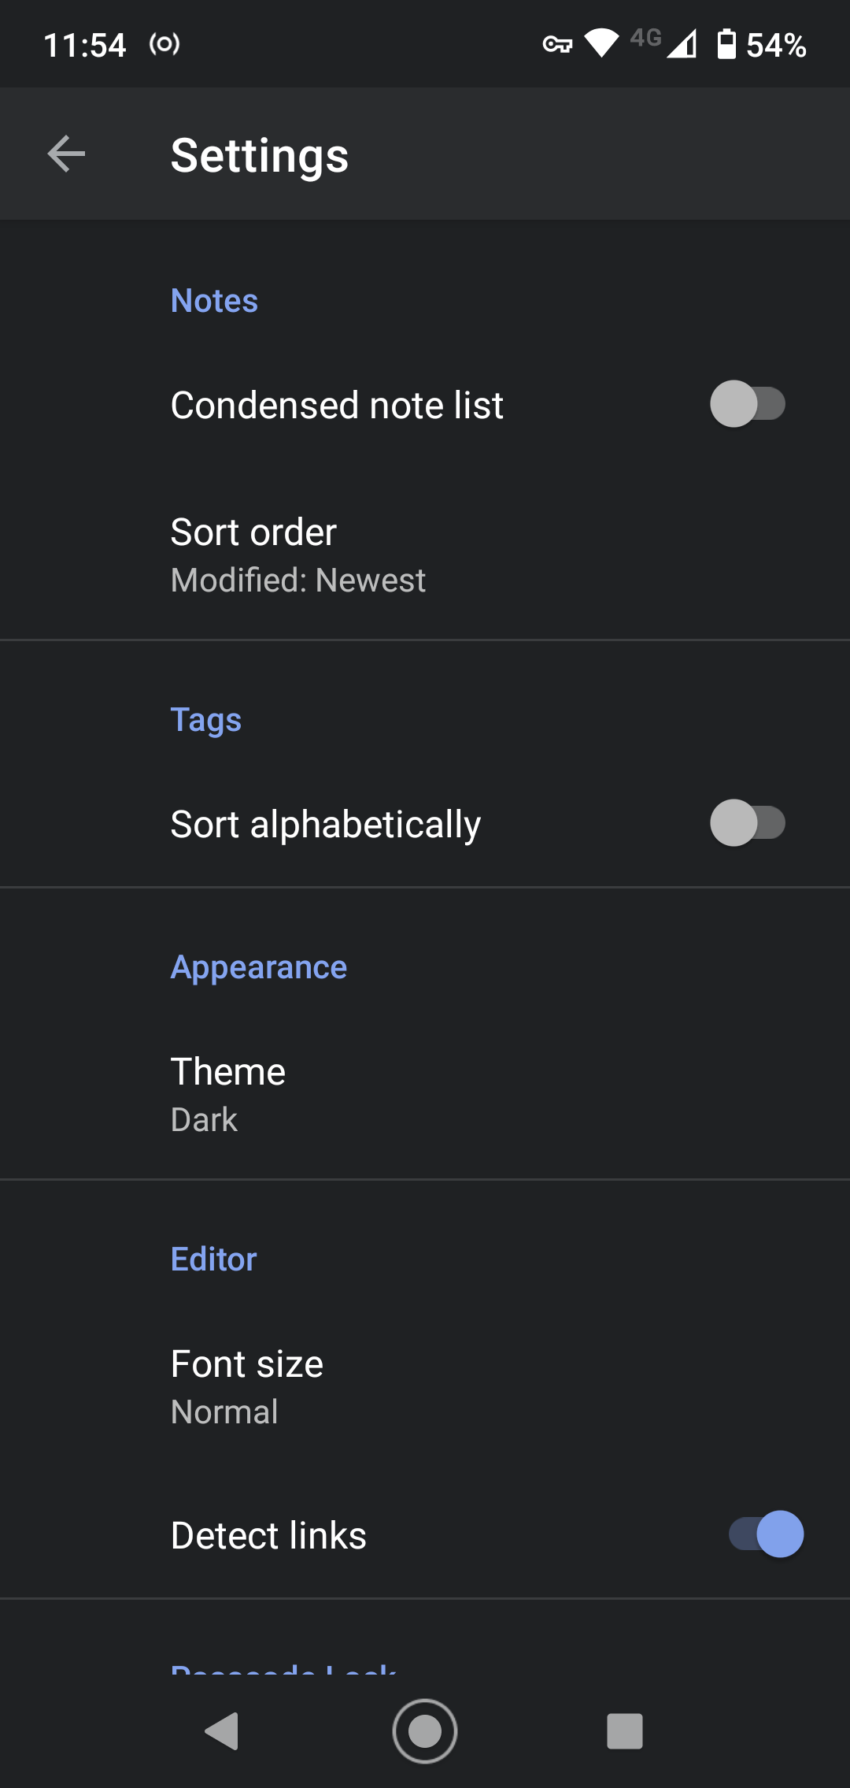The height and width of the screenshot is (1788, 850).
Task: Tap the back arrow in Settings header
Action: pos(66,154)
